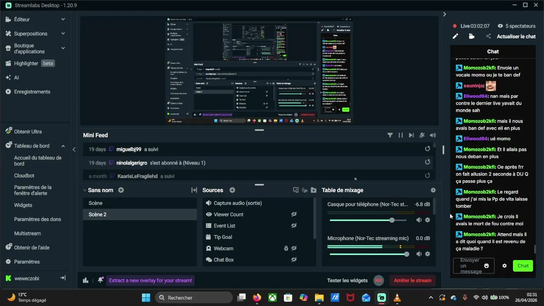
Task: Open Microphone Nor-Tec source settings gear
Action: (428, 254)
